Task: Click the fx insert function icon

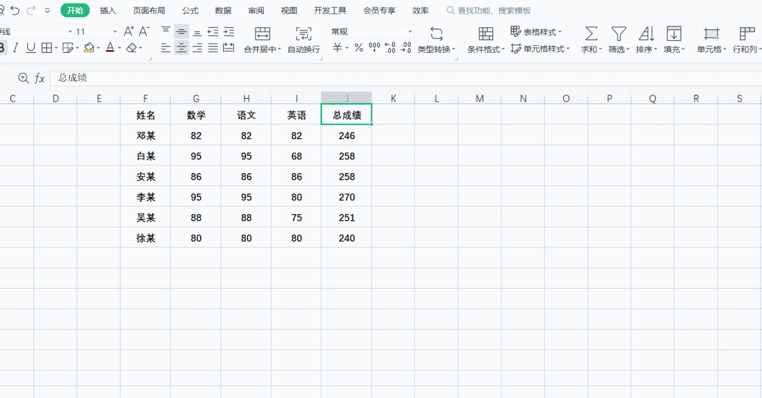Action: 40,78
